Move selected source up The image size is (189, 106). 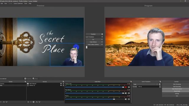click(37, 102)
